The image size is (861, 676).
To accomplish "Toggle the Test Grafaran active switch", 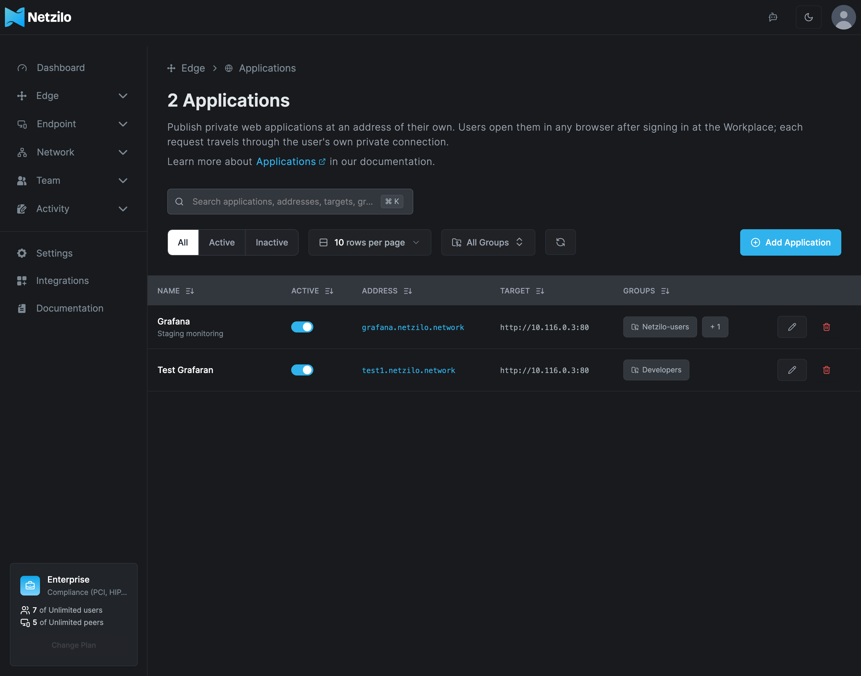I will pos(302,370).
